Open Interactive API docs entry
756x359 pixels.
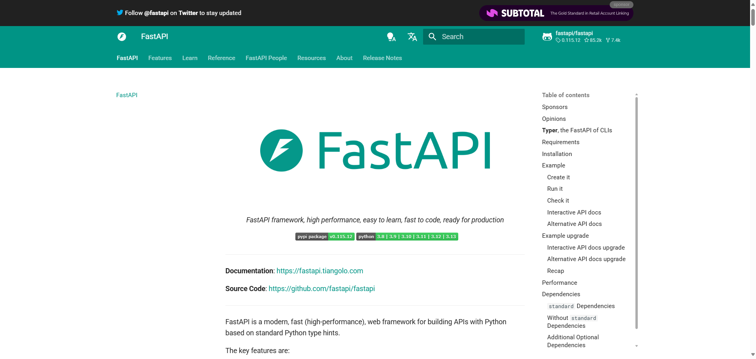tap(574, 212)
